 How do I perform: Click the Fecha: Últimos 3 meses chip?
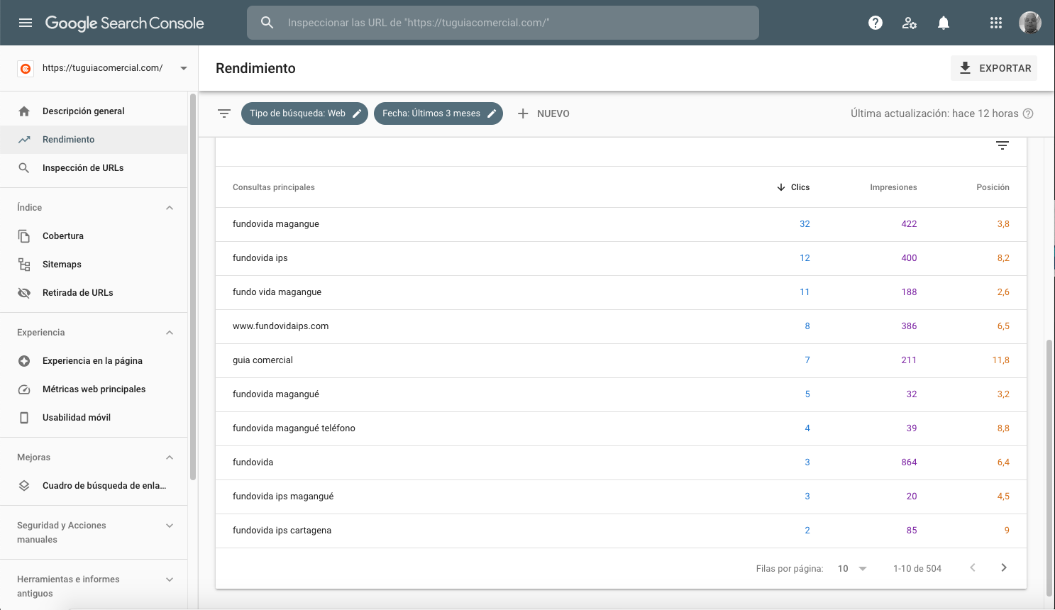[438, 113]
